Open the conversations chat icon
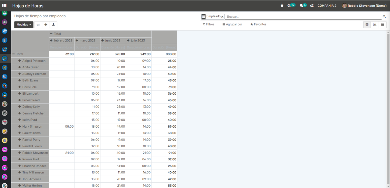 301,6
